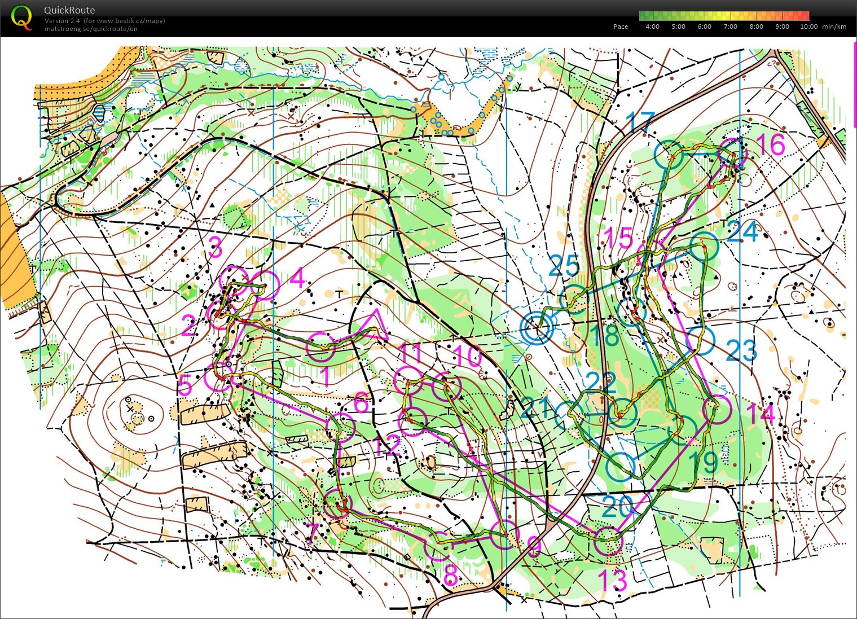Select blue control circle 24 on map

click(x=704, y=246)
